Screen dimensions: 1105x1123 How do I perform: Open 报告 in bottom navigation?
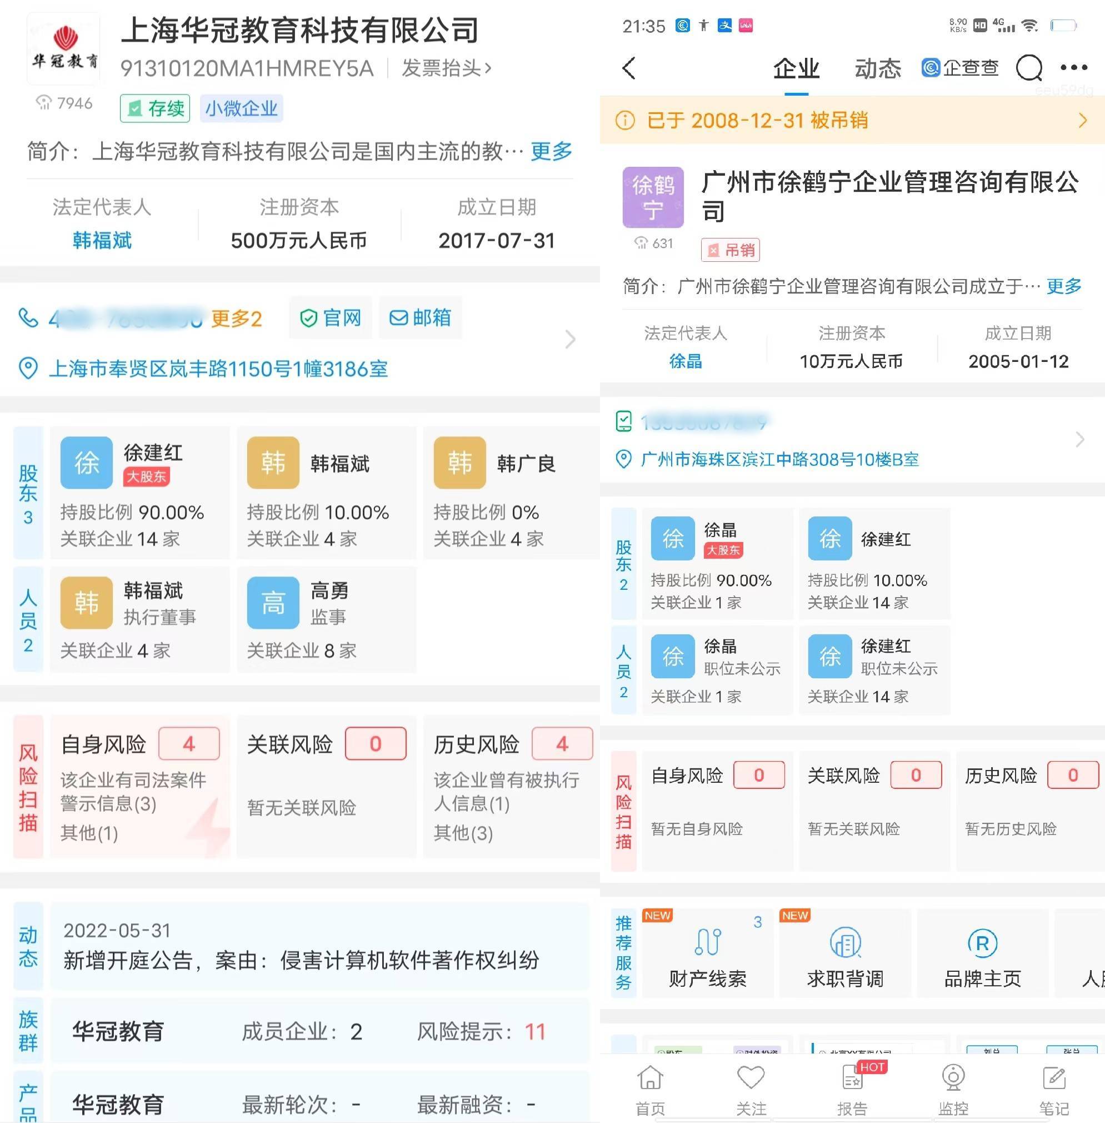(x=852, y=1091)
